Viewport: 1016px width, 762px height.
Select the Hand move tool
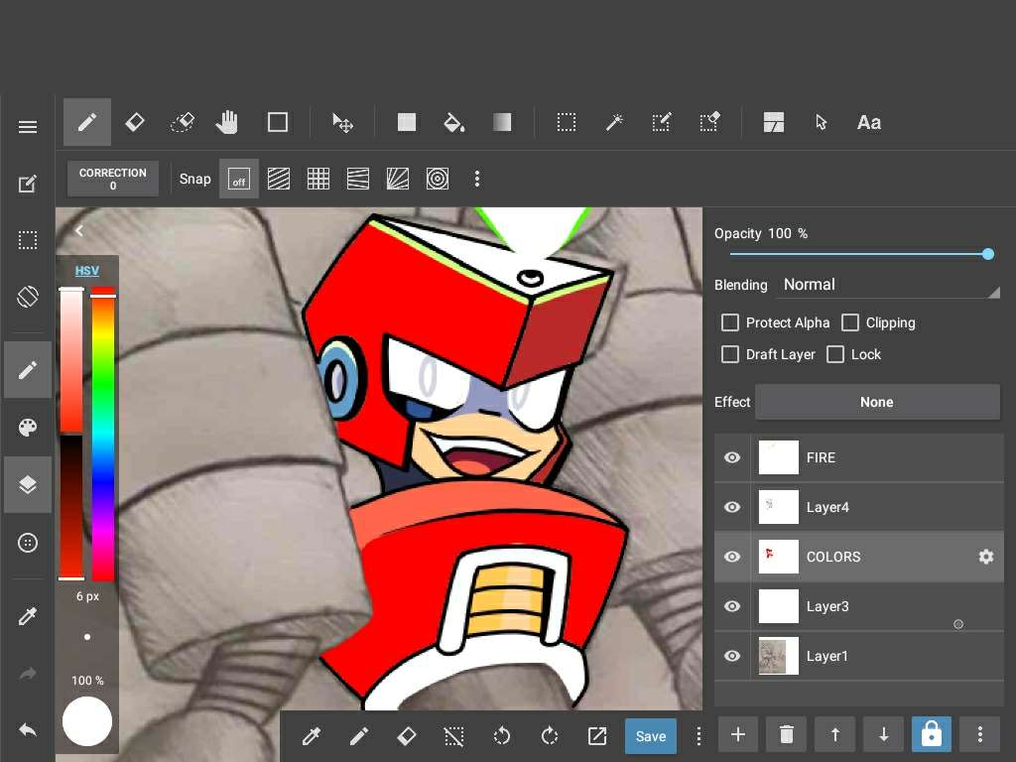227,122
